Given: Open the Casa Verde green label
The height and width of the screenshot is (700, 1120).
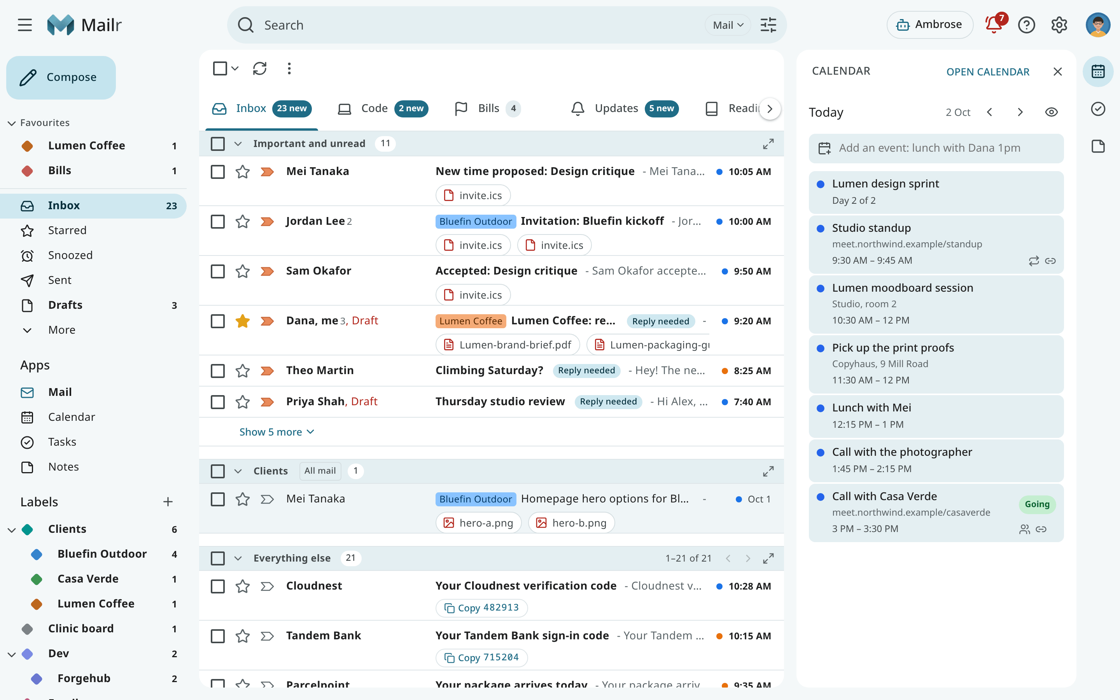Looking at the screenshot, I should click(93, 579).
